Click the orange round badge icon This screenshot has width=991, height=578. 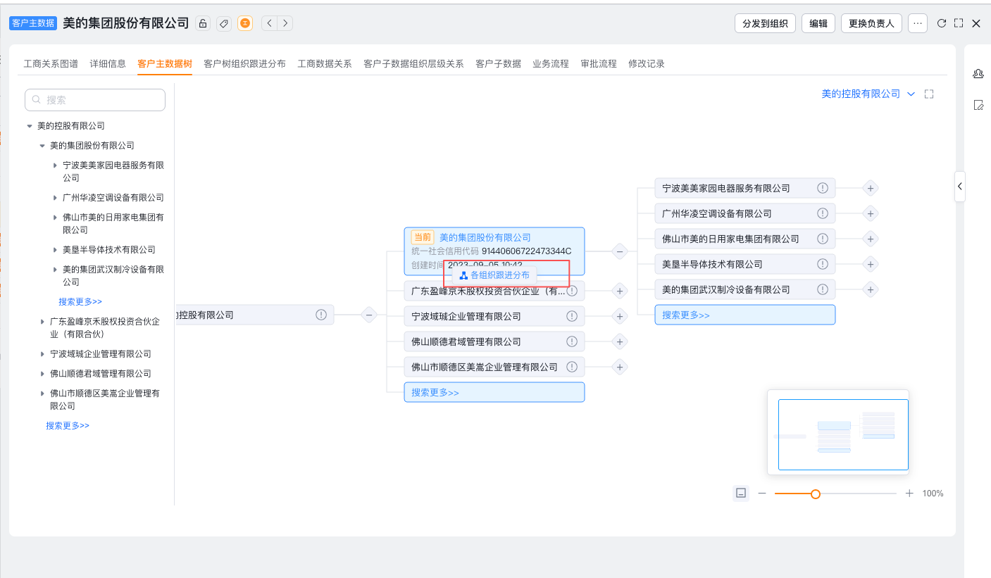coord(245,23)
